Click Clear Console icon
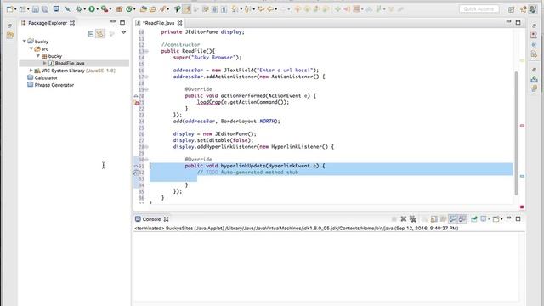 tap(424, 219)
